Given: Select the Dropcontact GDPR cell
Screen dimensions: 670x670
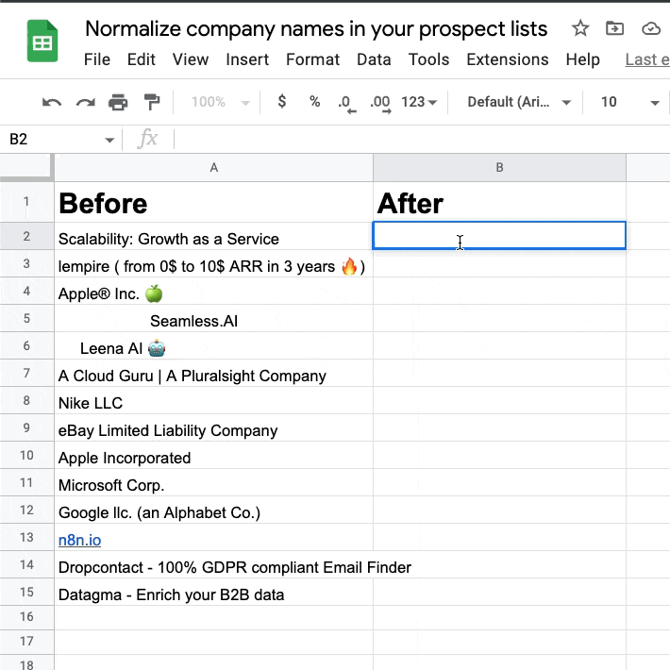Looking at the screenshot, I should (213, 564).
